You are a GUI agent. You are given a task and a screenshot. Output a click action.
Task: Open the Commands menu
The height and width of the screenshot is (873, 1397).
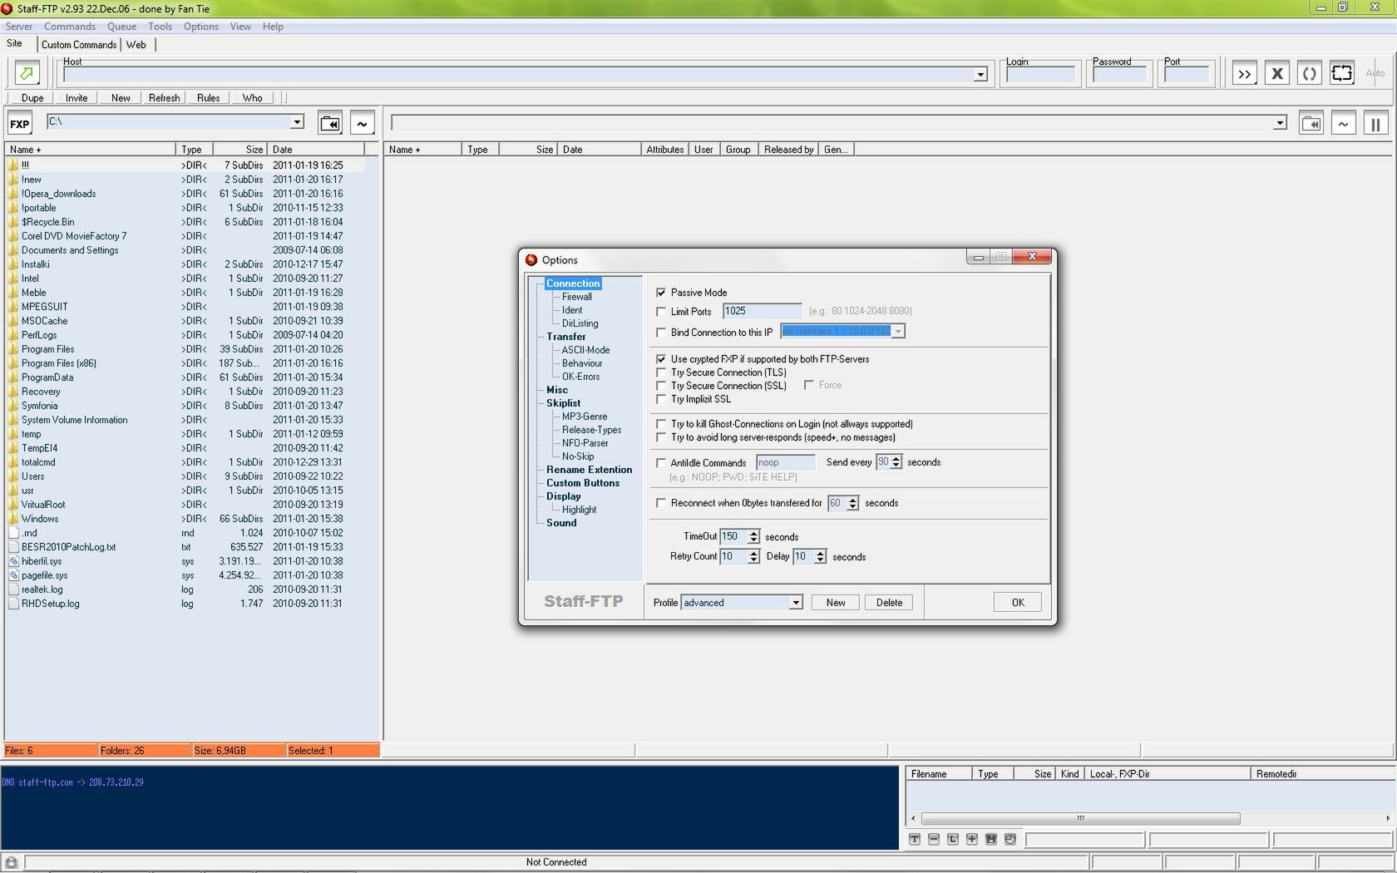click(x=70, y=27)
